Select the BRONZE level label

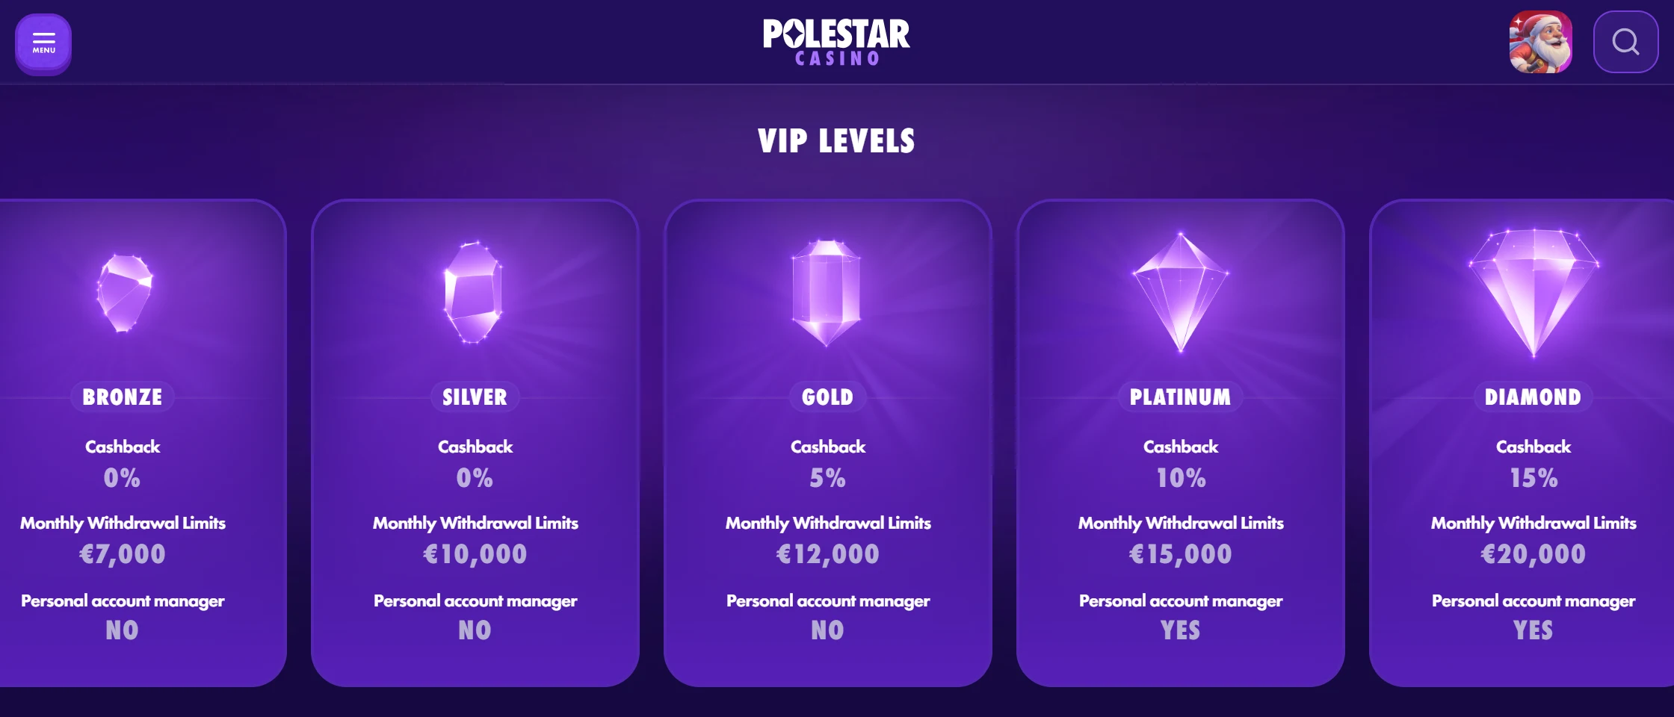[x=123, y=397]
